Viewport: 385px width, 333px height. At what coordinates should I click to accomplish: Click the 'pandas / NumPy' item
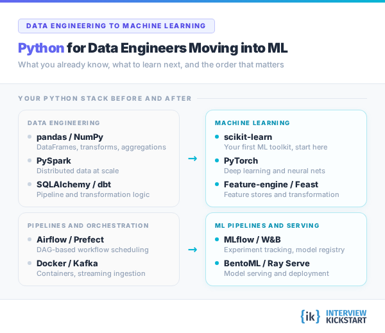[x=70, y=137]
